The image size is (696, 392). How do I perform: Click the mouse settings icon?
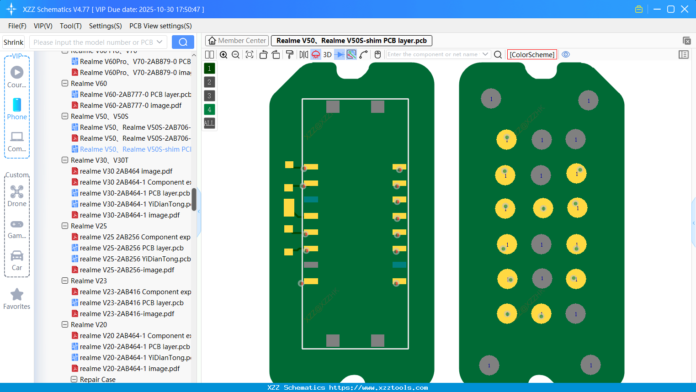click(x=377, y=55)
